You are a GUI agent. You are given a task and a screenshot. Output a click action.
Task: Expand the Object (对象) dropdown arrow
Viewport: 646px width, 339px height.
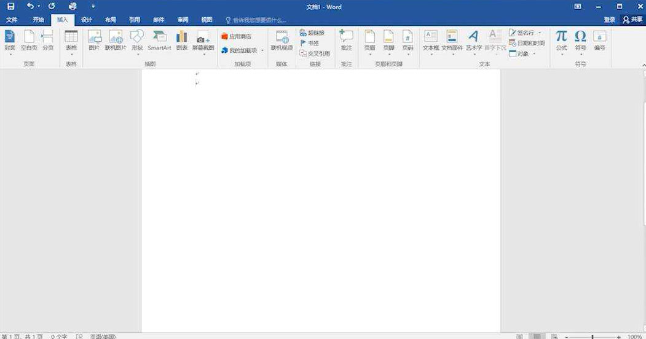(534, 53)
